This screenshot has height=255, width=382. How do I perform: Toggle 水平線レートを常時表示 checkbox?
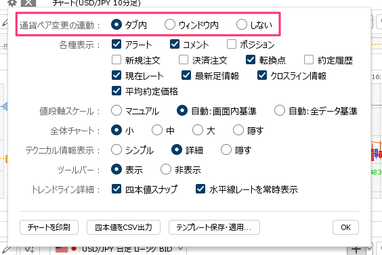pos(200,189)
